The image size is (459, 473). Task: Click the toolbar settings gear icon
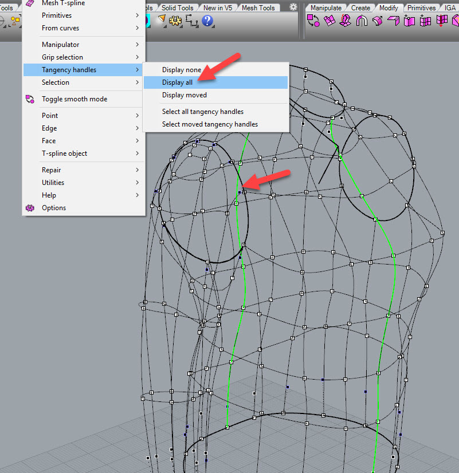click(293, 7)
